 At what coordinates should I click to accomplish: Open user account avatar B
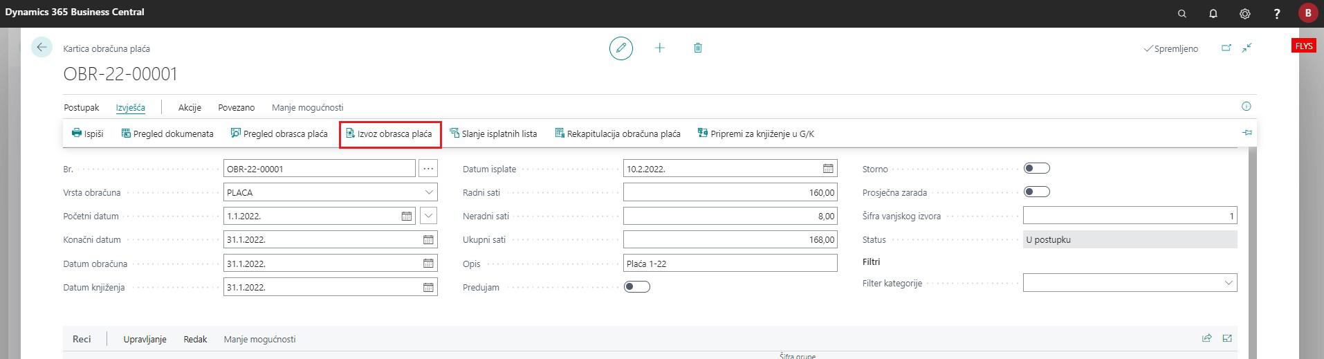pyautogui.click(x=1308, y=13)
